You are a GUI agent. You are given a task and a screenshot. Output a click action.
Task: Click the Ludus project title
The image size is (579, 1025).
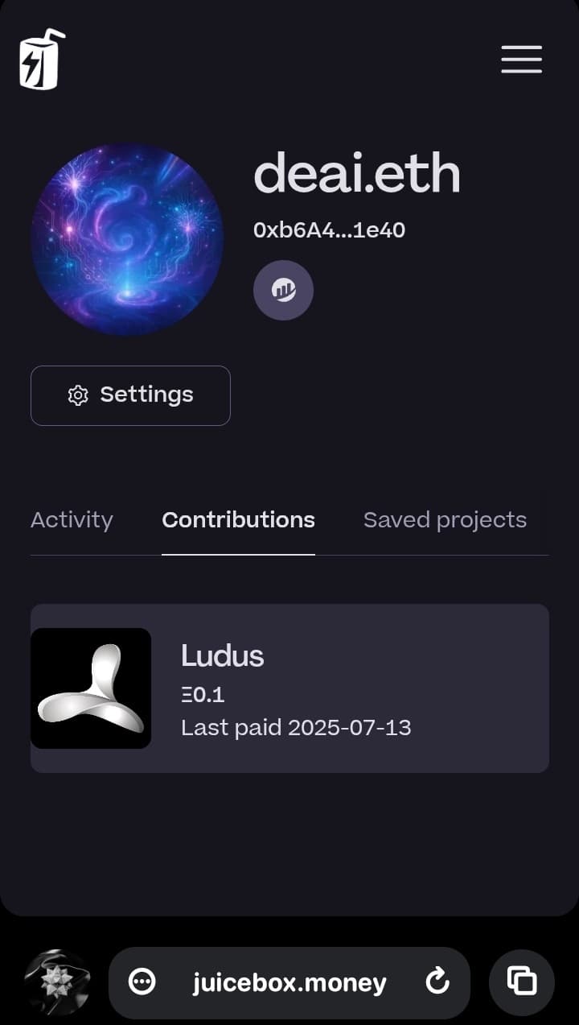222,656
